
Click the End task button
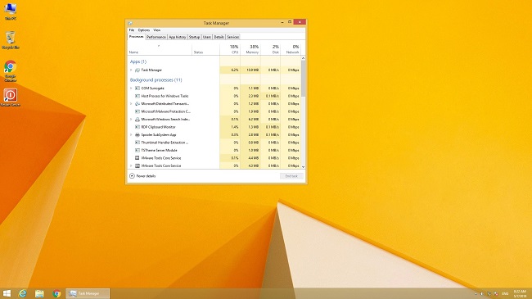(x=291, y=176)
